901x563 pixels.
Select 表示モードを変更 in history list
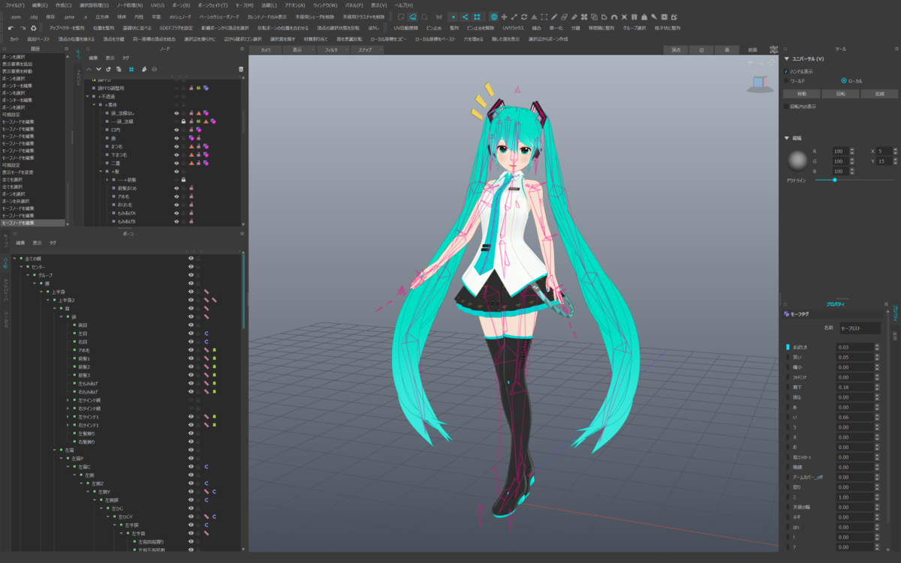click(x=16, y=172)
